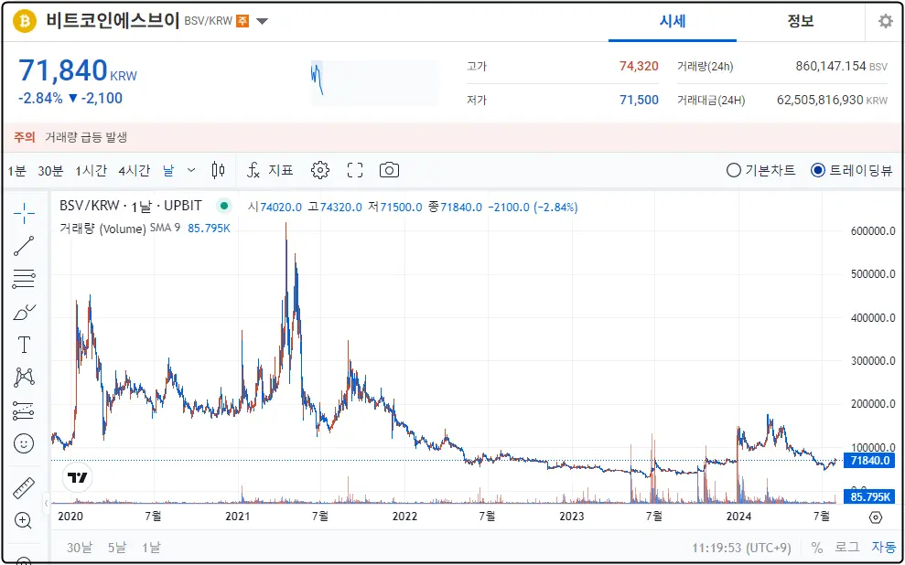Switch to the 시세 tab
This screenshot has height=565, width=905.
[673, 22]
